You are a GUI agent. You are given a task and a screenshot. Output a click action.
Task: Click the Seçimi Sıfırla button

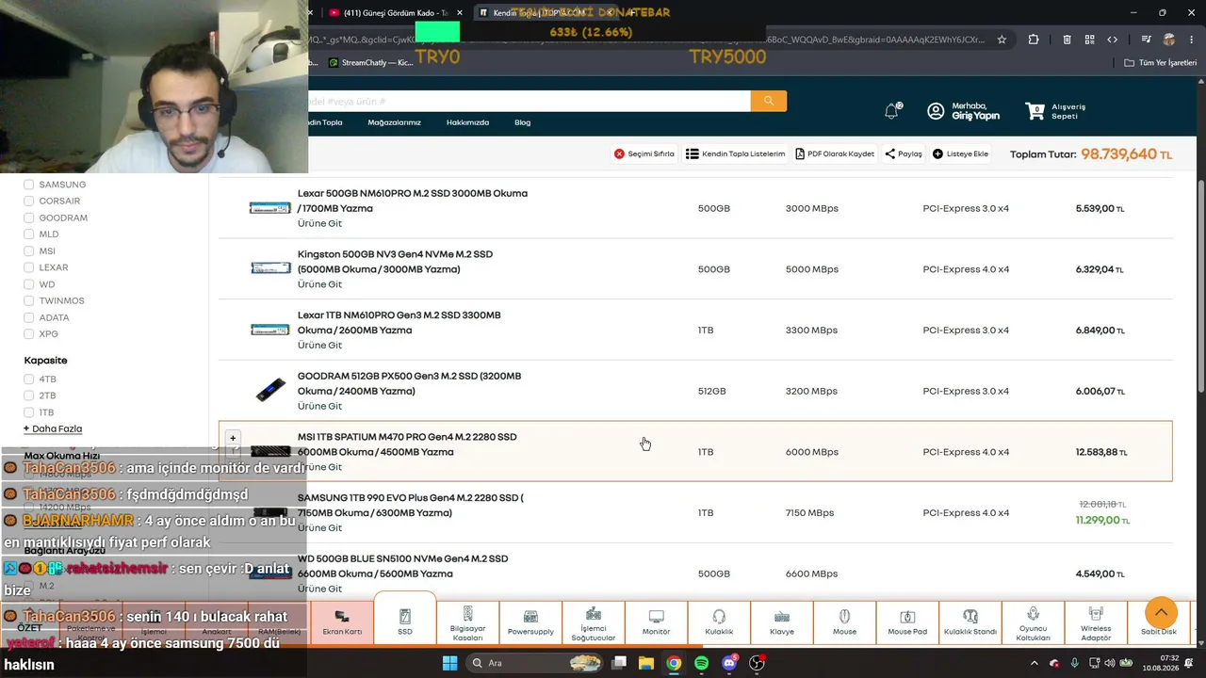[644, 153]
